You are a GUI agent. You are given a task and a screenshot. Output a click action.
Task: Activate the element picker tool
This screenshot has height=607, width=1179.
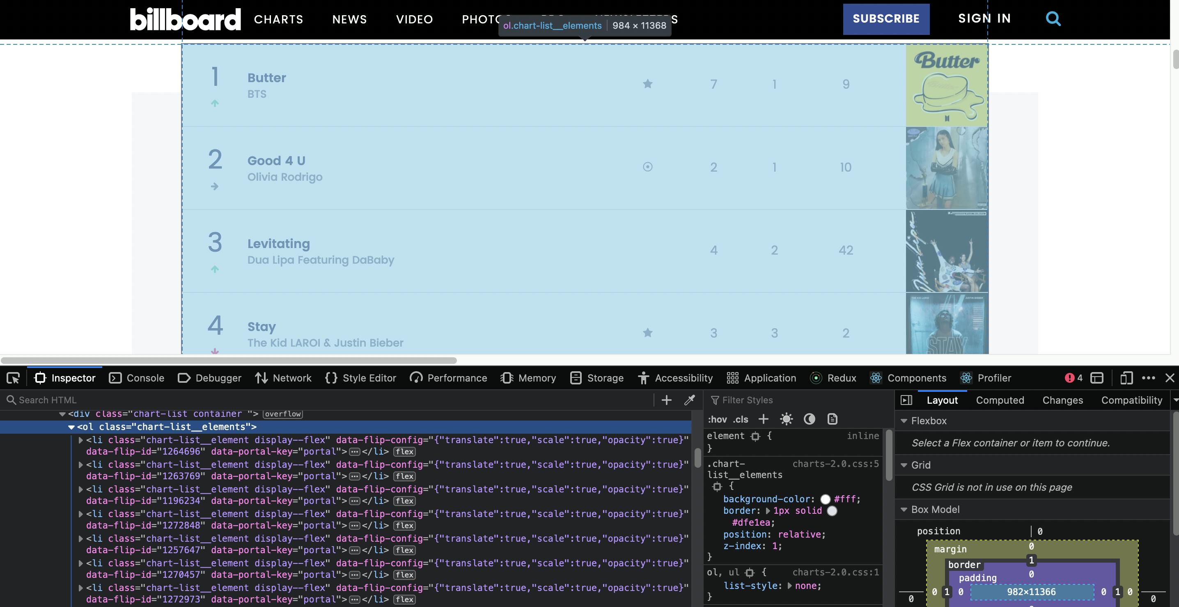click(x=13, y=378)
